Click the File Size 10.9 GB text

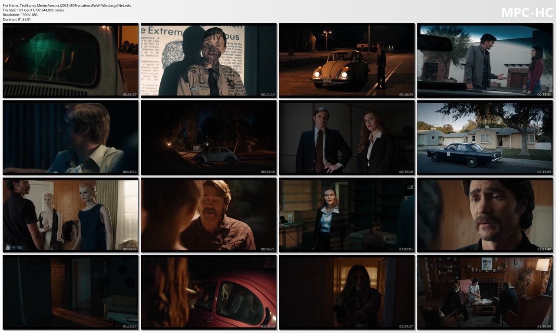point(33,10)
